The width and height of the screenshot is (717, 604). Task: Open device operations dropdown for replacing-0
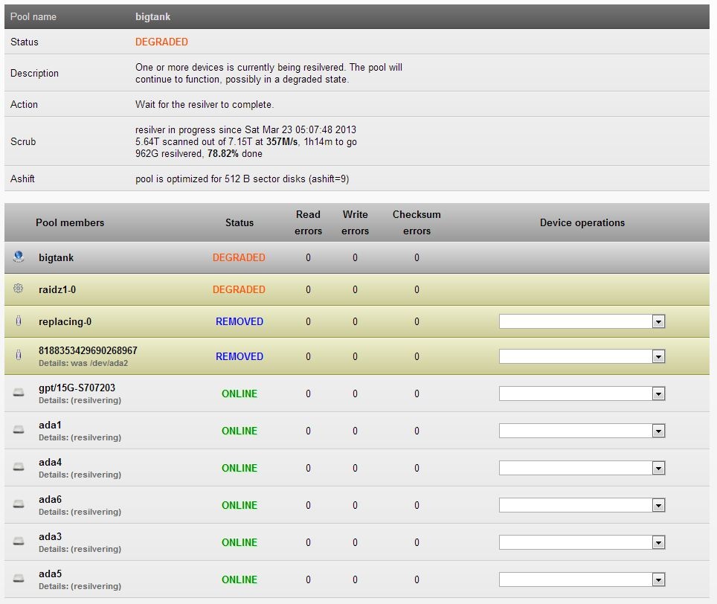pyautogui.click(x=582, y=321)
